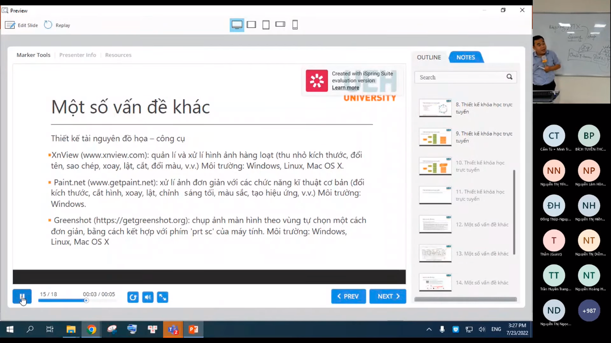Advance with the NEXT button
611x343 pixels.
[x=388, y=296]
